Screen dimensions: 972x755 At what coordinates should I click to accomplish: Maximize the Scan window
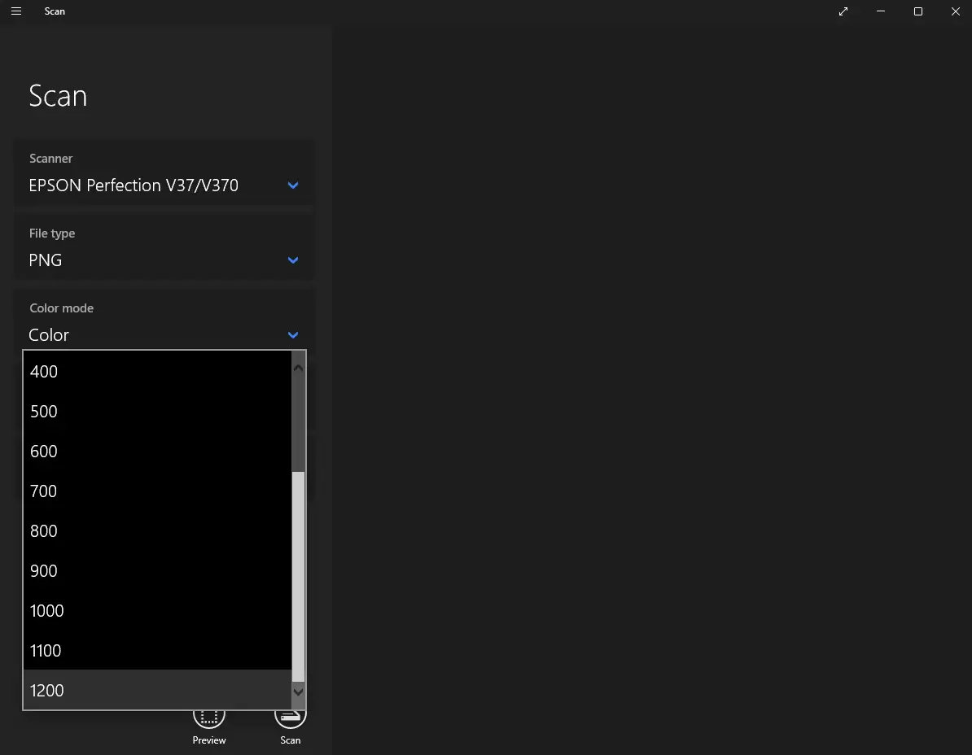[918, 11]
